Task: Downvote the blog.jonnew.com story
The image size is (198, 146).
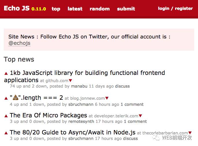Action: [x=107, y=99]
